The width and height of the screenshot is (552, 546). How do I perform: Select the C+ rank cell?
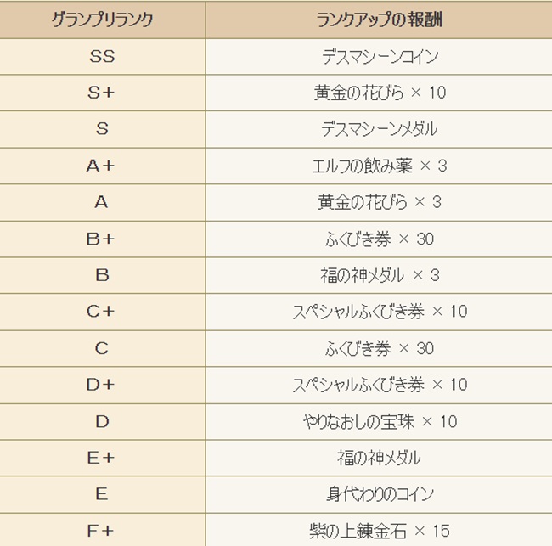(x=102, y=312)
